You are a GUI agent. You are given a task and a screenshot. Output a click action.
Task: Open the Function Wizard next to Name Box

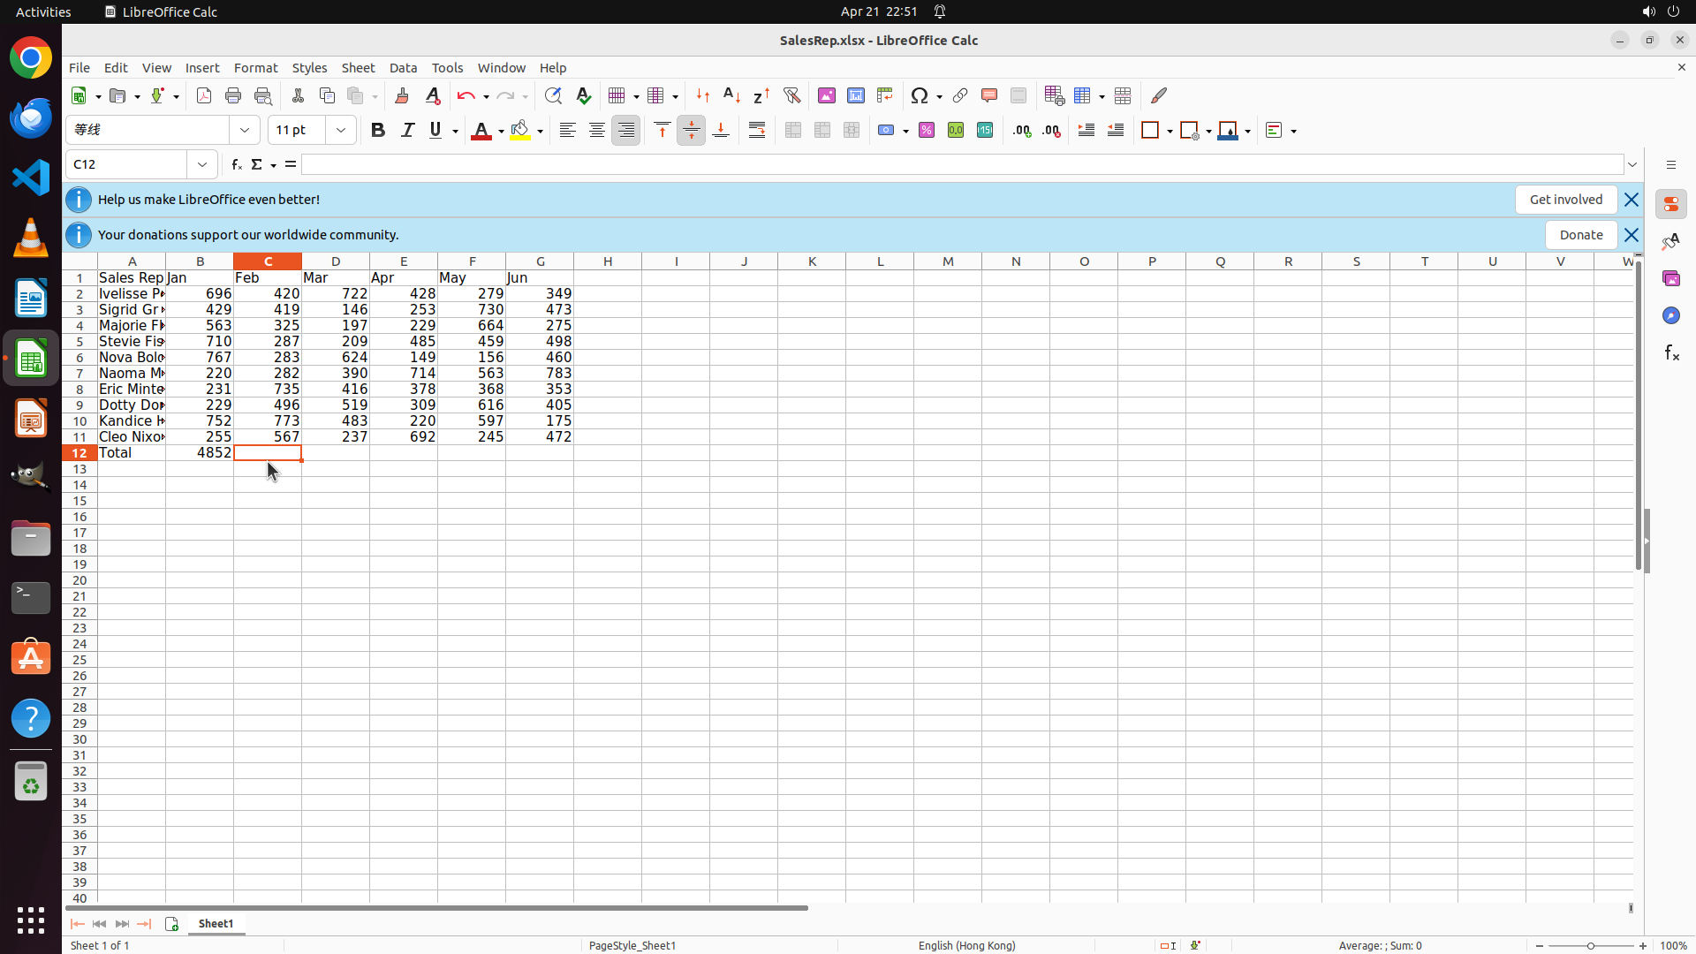point(236,165)
